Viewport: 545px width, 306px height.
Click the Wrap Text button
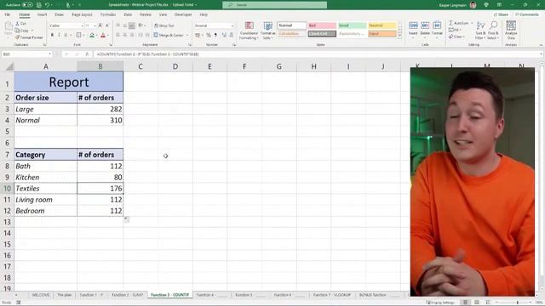(164, 25)
